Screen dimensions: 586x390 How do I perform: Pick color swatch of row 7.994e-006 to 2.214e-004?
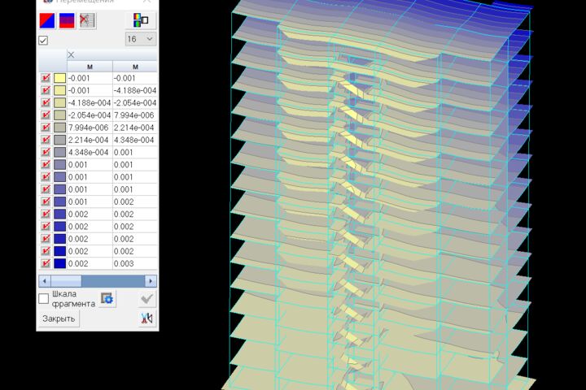point(59,128)
